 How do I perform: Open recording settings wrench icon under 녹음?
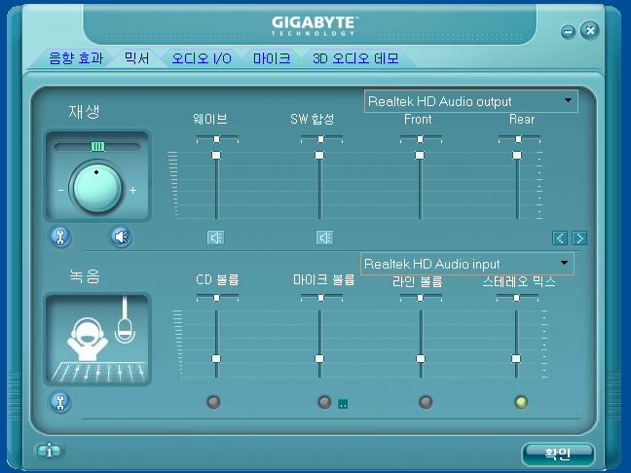pos(60,403)
